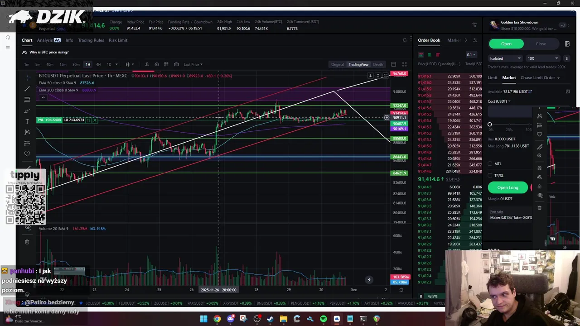The width and height of the screenshot is (580, 326).
Task: Open the trading tutorial book icon
Action: click(567, 44)
